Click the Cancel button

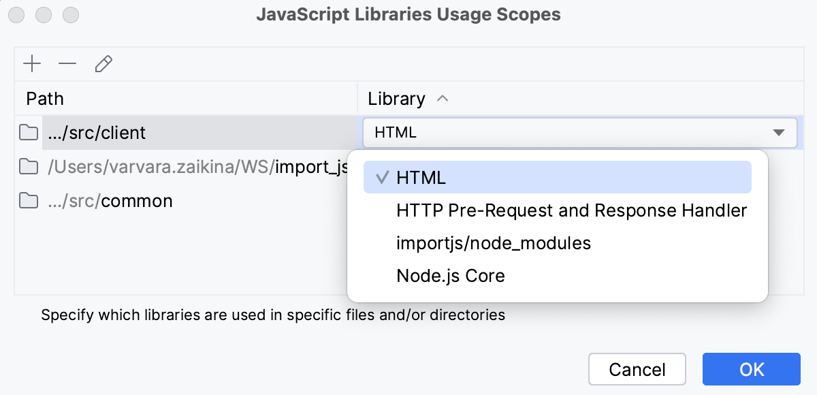tap(637, 369)
